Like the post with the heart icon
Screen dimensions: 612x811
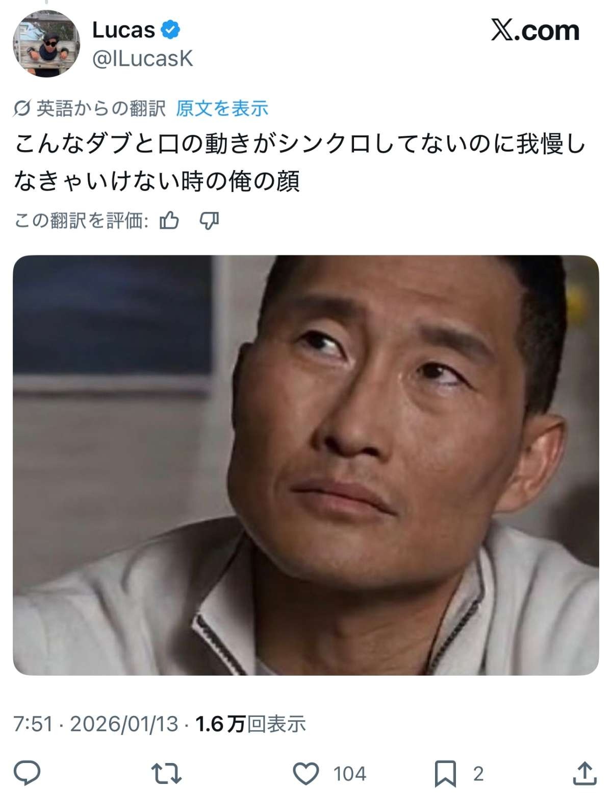(306, 774)
